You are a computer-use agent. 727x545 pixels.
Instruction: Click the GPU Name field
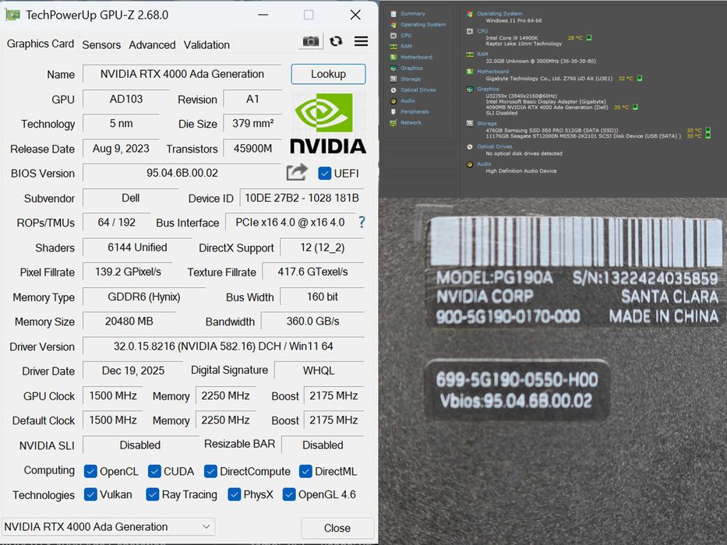182,74
